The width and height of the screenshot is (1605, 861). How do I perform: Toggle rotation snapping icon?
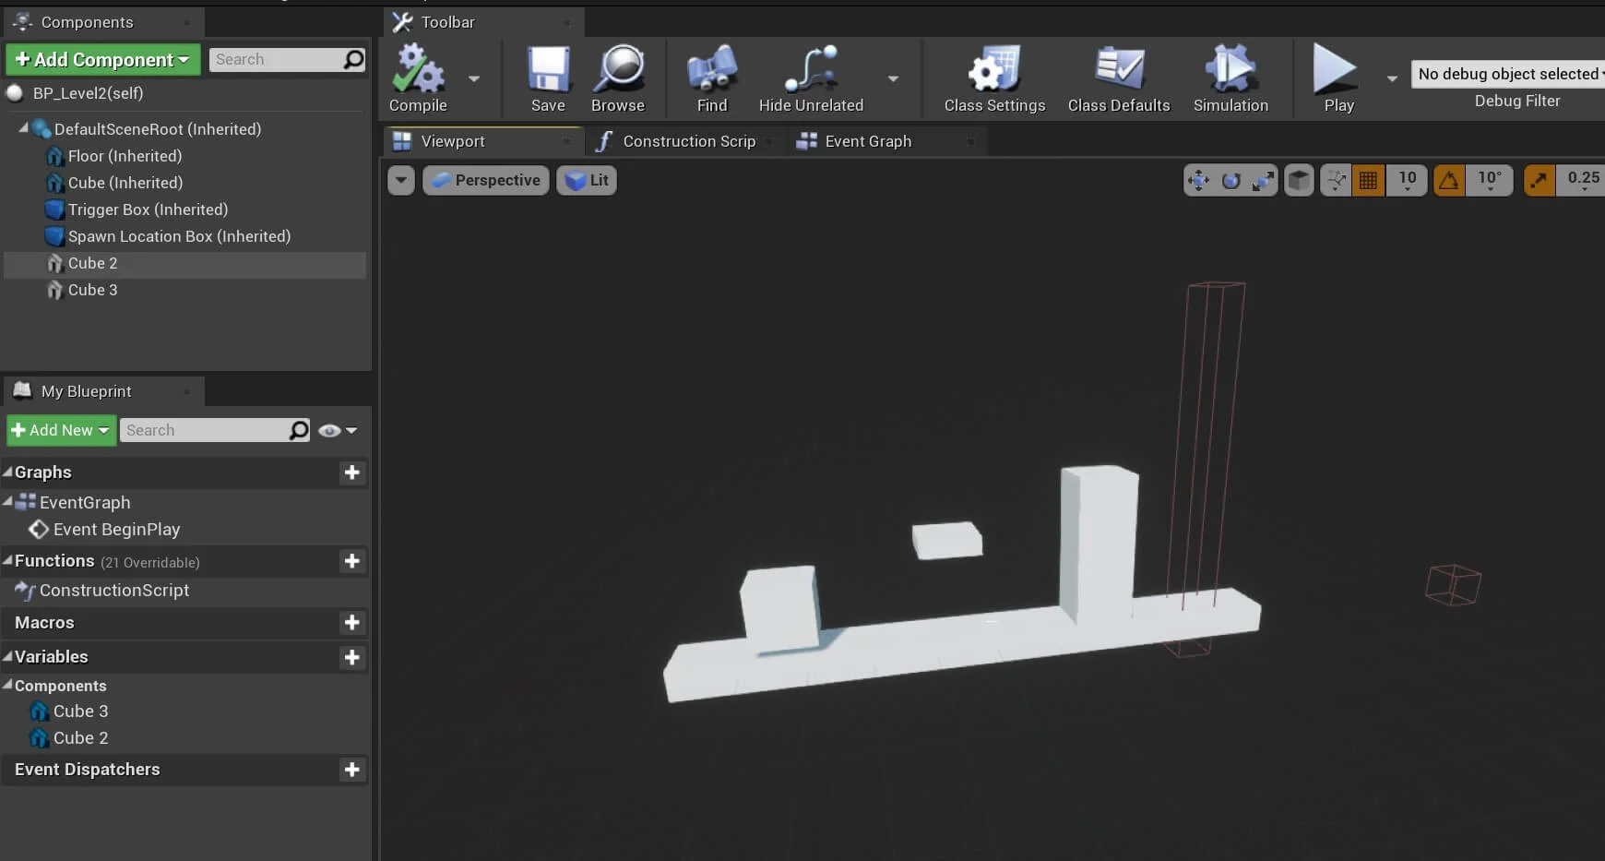(x=1449, y=180)
